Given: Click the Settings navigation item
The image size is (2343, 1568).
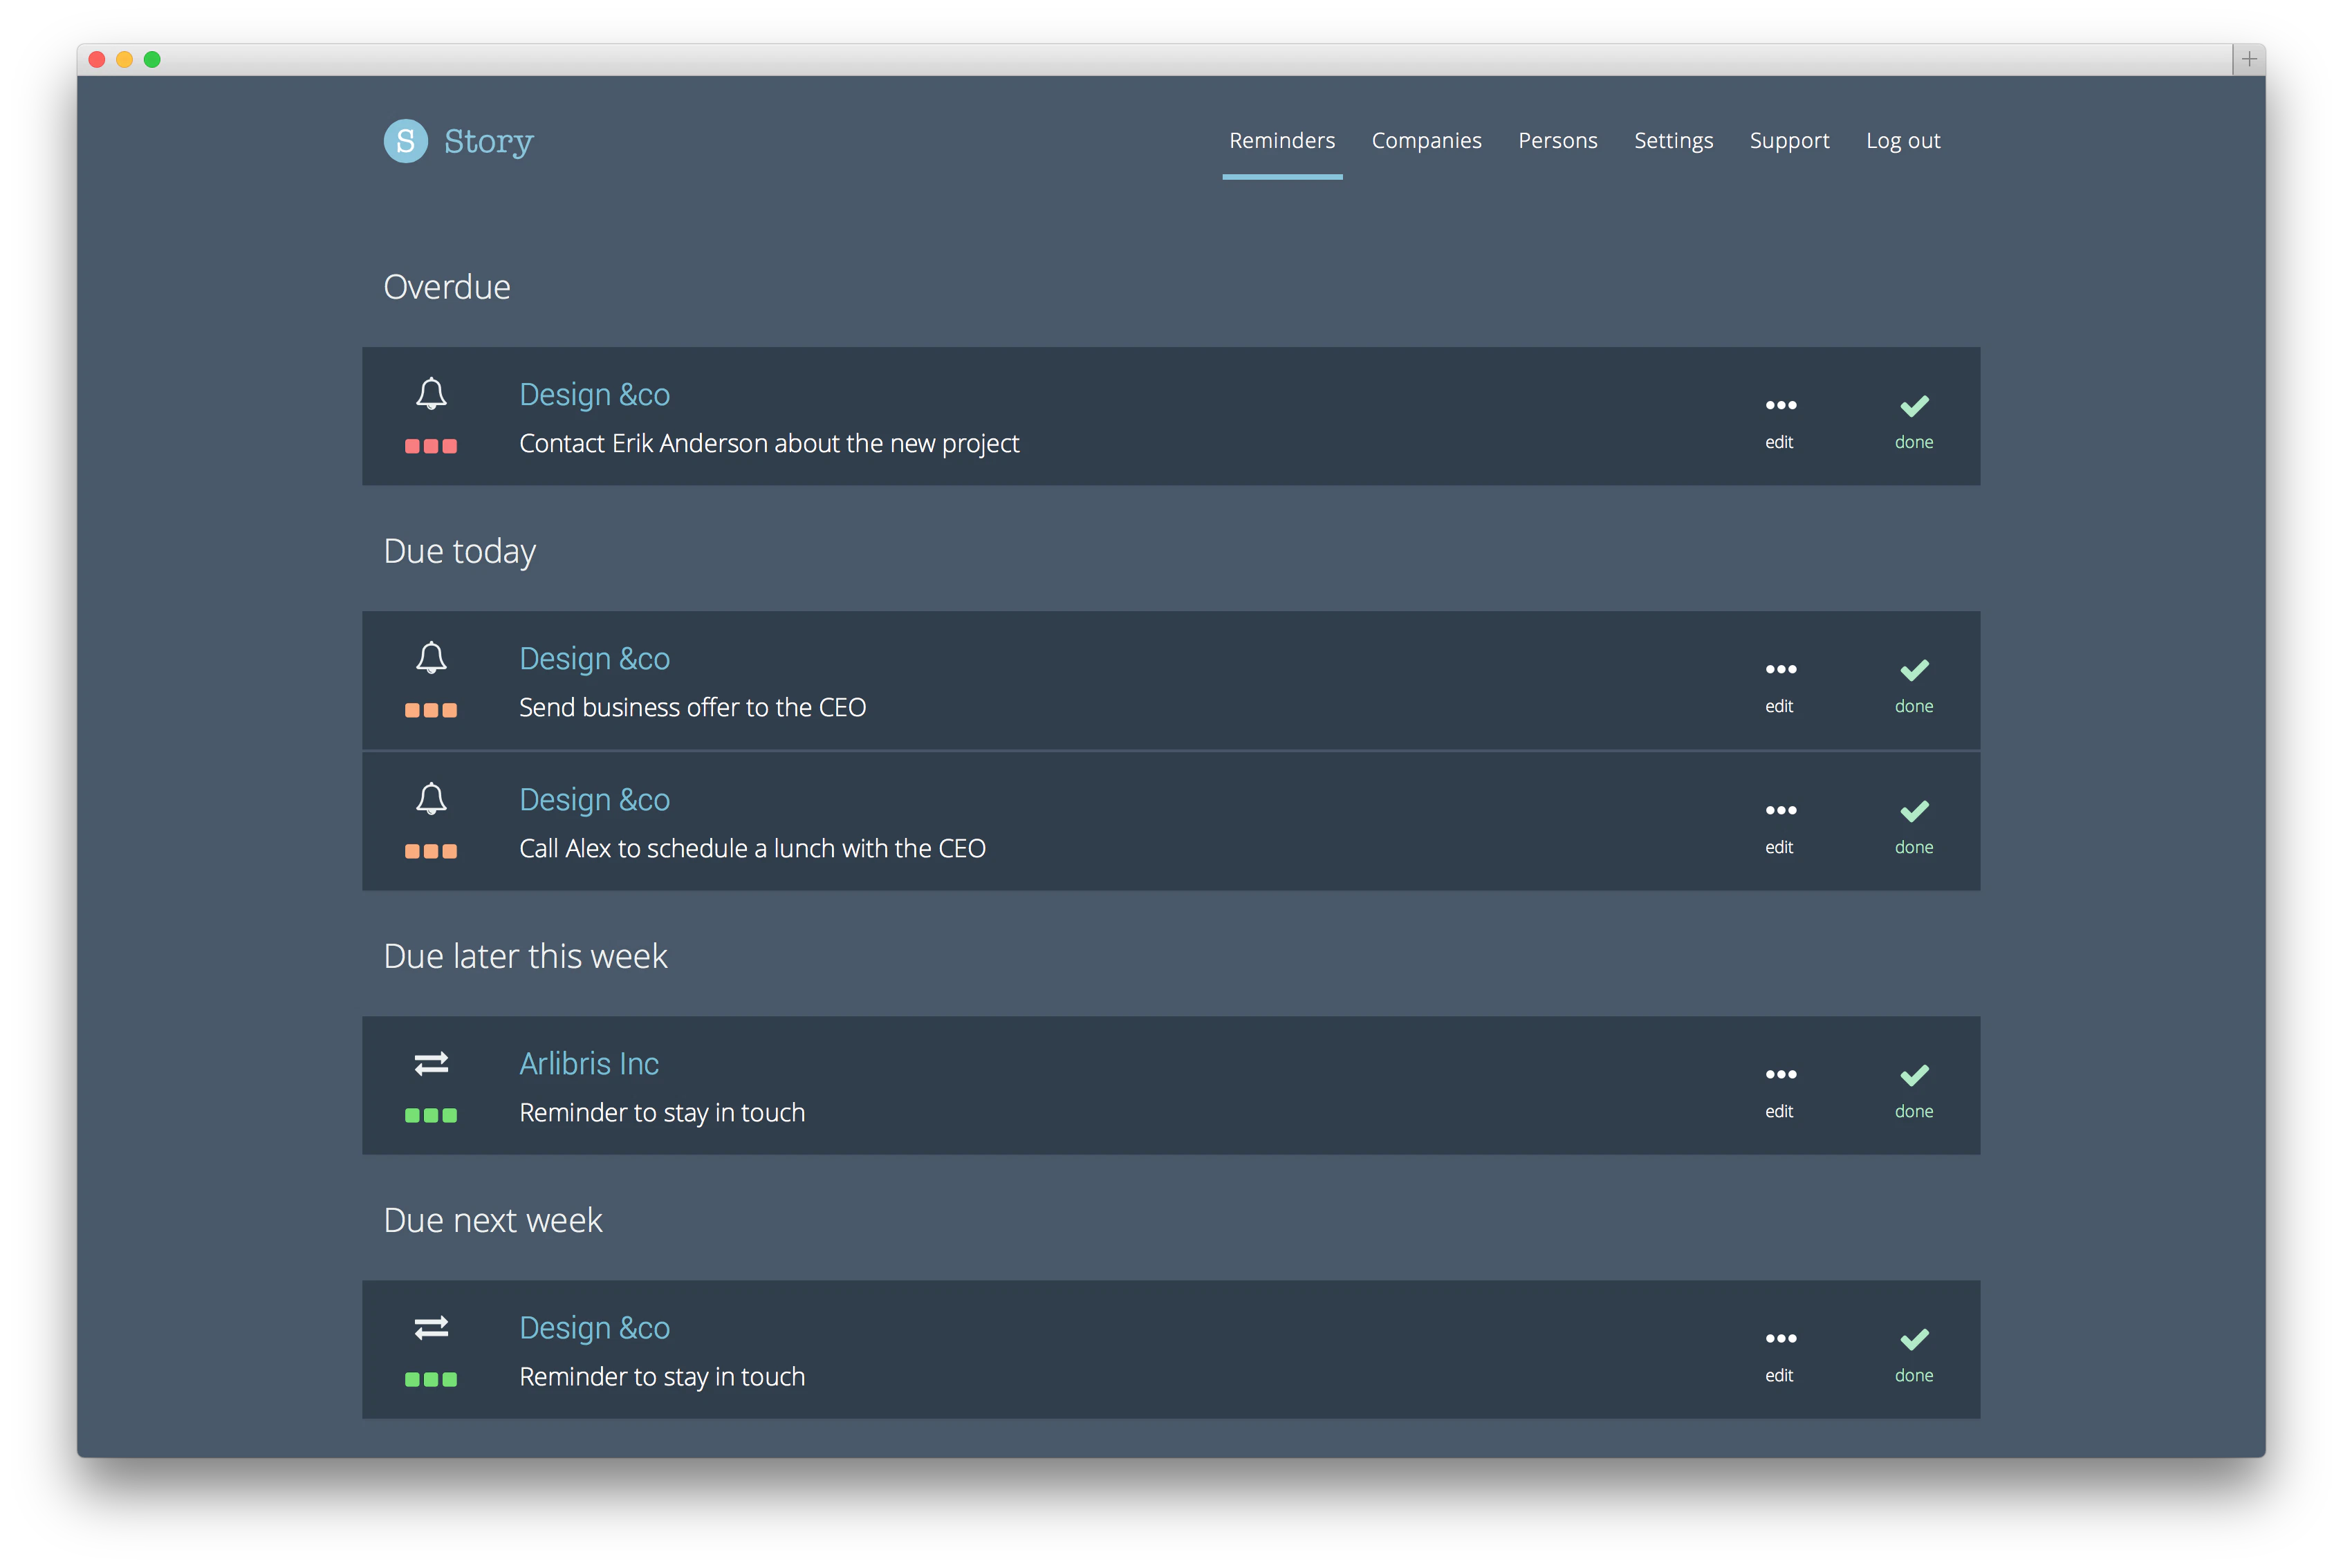Looking at the screenshot, I should coord(1673,141).
